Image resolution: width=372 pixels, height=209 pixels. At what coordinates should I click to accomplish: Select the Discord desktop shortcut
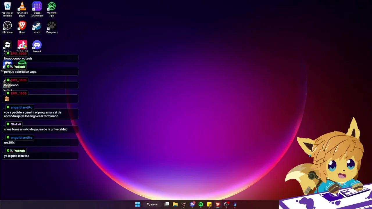tap(37, 46)
